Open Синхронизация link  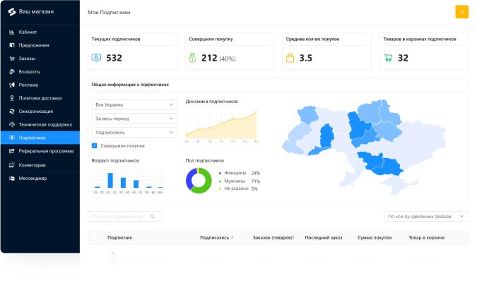tap(36, 111)
